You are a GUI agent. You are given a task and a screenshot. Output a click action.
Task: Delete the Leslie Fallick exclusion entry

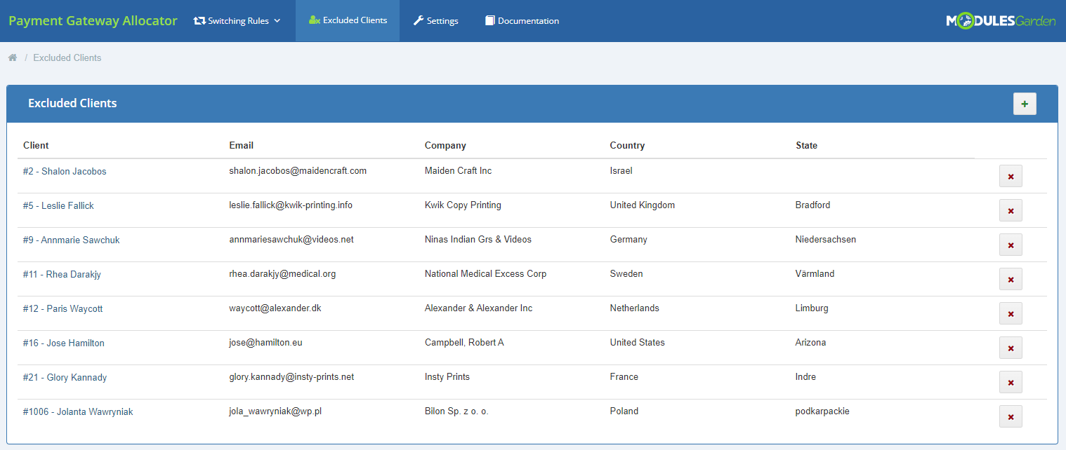[1011, 210]
